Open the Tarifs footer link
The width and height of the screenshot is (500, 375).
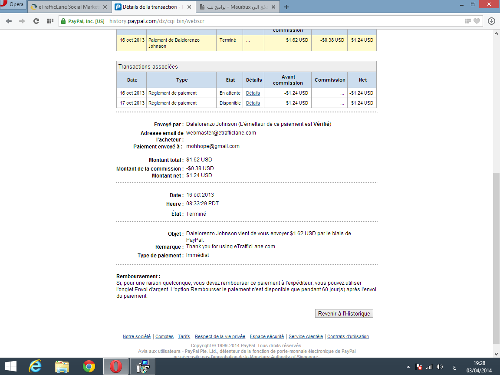(x=184, y=336)
